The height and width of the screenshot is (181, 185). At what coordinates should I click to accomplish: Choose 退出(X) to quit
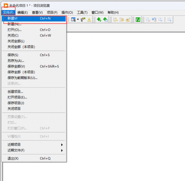tap(34, 159)
